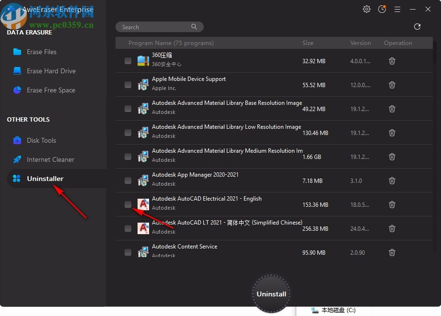Screen dimensions: 441x316
Task: Click the Uninstall button at the bottom
Action: pyautogui.click(x=271, y=293)
